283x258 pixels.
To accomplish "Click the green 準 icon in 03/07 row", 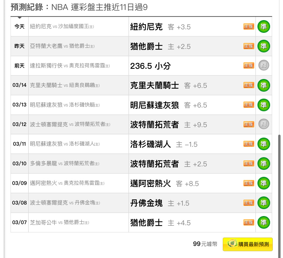I will tap(263, 223).
